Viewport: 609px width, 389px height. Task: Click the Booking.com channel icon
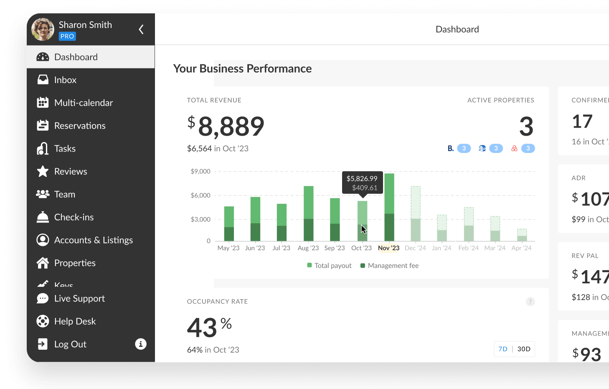pyautogui.click(x=450, y=148)
